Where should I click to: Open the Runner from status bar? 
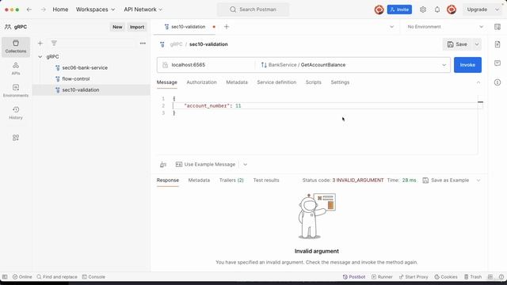pyautogui.click(x=382, y=277)
